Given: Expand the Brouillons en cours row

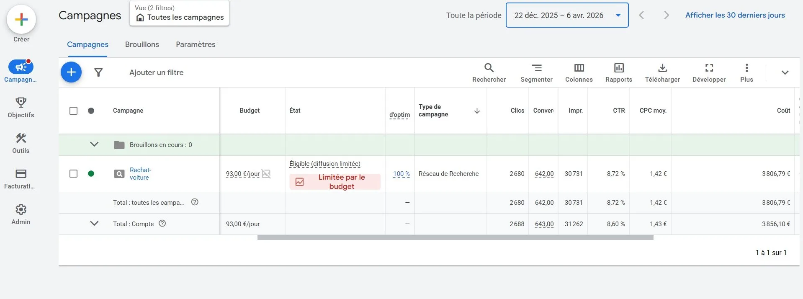Looking at the screenshot, I should 94,144.
